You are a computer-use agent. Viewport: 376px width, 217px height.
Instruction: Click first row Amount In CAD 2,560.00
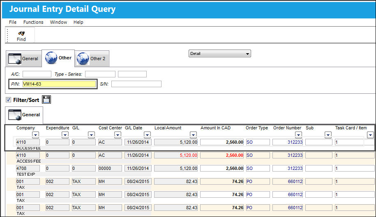click(222, 142)
